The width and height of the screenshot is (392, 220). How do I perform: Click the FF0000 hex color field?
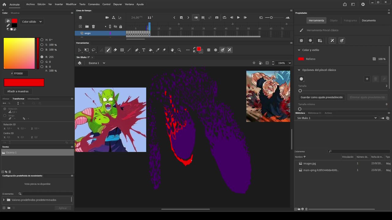[20, 73]
